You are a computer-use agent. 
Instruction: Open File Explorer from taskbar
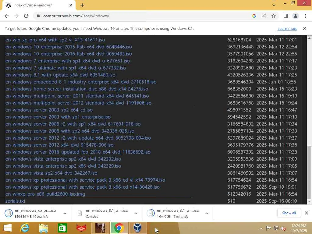point(43,228)
